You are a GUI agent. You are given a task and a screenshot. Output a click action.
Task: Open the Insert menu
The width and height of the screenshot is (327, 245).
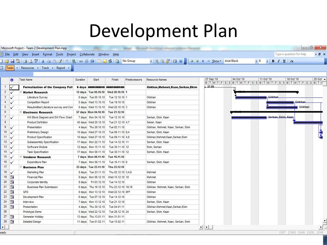click(x=35, y=54)
